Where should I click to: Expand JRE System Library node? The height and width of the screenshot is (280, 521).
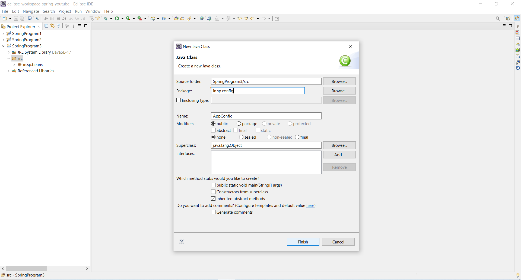coord(9,52)
